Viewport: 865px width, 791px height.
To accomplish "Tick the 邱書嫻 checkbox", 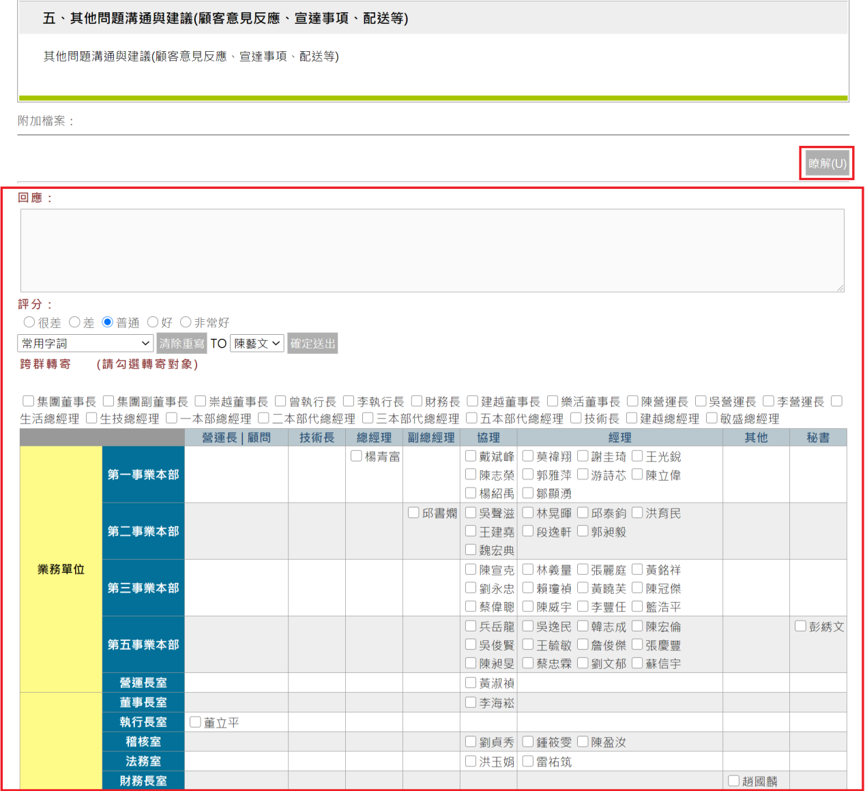I will [x=413, y=513].
